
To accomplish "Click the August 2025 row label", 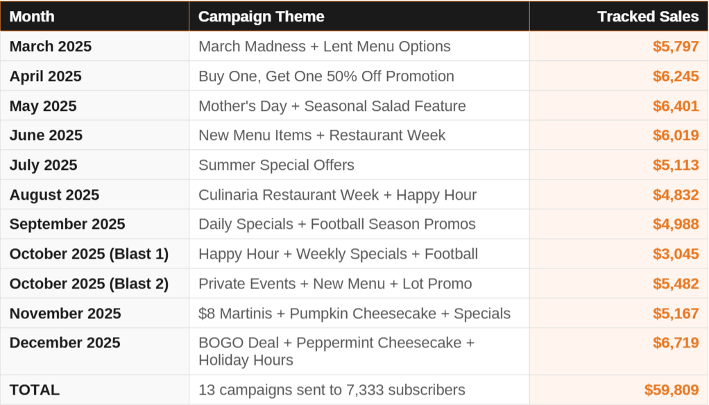I will point(54,195).
